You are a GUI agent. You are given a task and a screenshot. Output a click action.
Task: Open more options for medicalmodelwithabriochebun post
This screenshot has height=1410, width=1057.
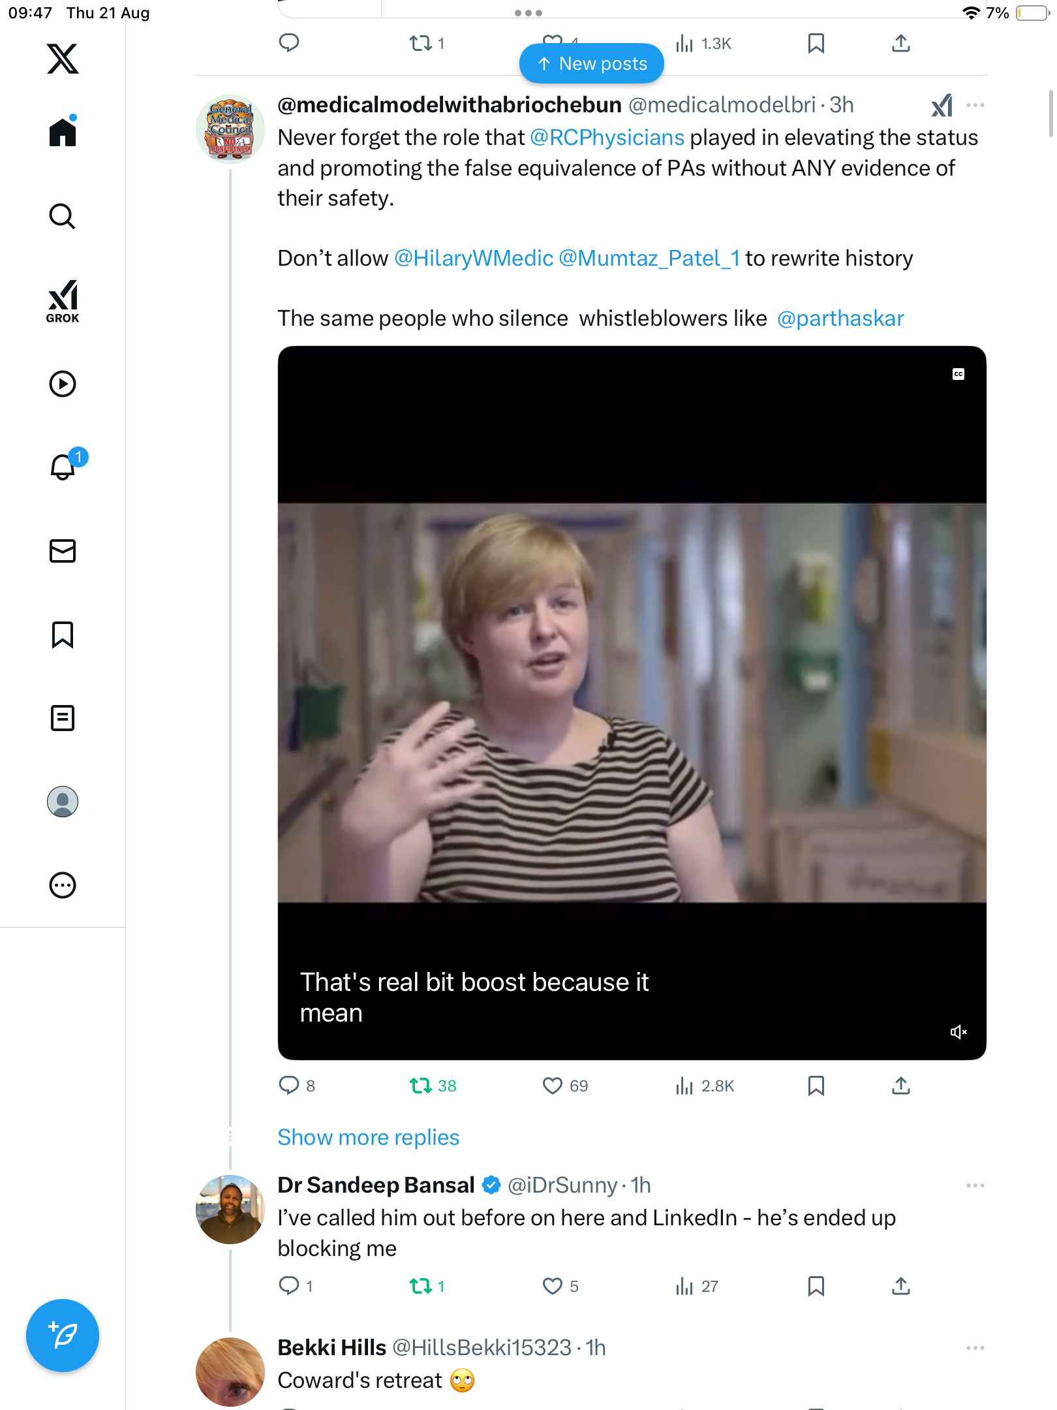(x=975, y=105)
